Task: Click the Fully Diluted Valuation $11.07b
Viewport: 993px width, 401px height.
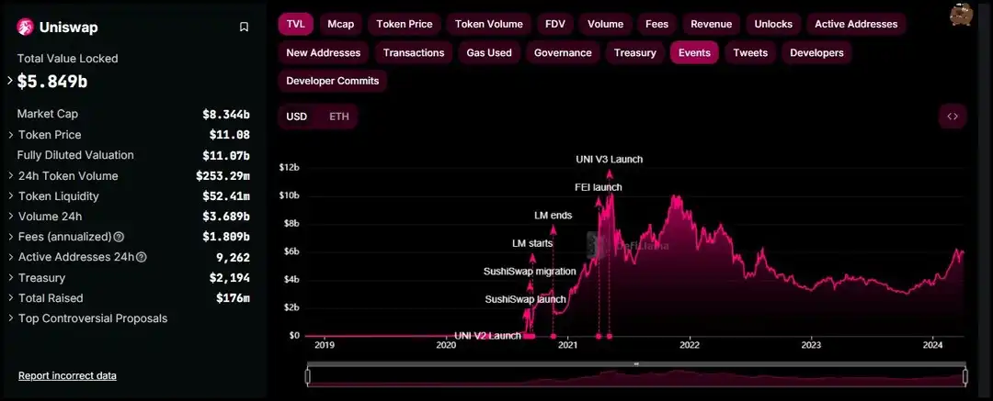Action: click(226, 156)
